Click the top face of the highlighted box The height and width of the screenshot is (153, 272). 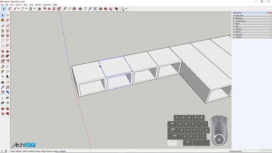115,66
